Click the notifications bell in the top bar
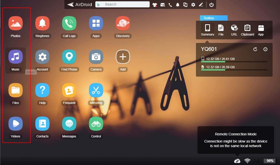Viewport: 280px width, 165px height. point(178,4)
